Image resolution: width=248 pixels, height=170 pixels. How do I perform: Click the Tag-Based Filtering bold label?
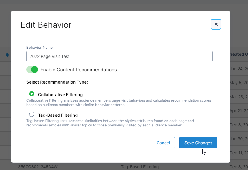[58, 115]
